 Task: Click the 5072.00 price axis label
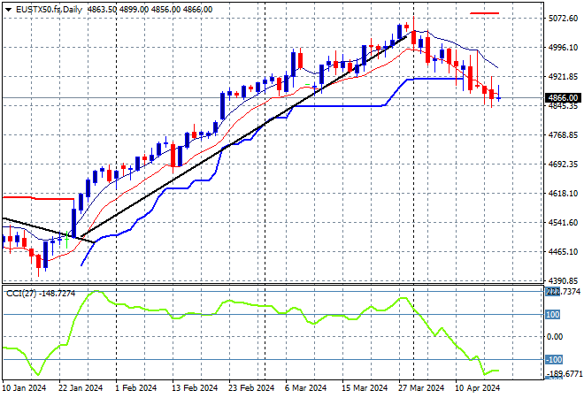point(562,18)
